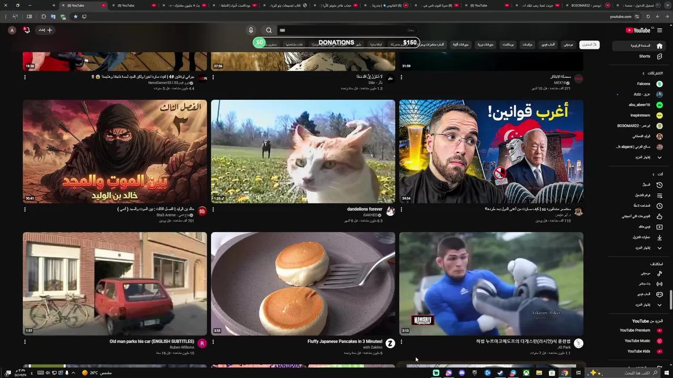Expand show more under the You section

[x=659, y=248]
